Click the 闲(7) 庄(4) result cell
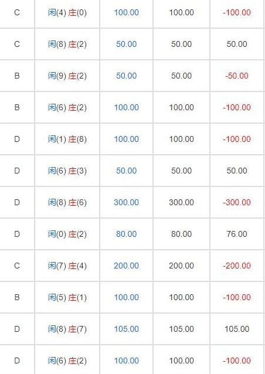Image resolution: width=265 pixels, height=374 pixels. [x=67, y=266]
